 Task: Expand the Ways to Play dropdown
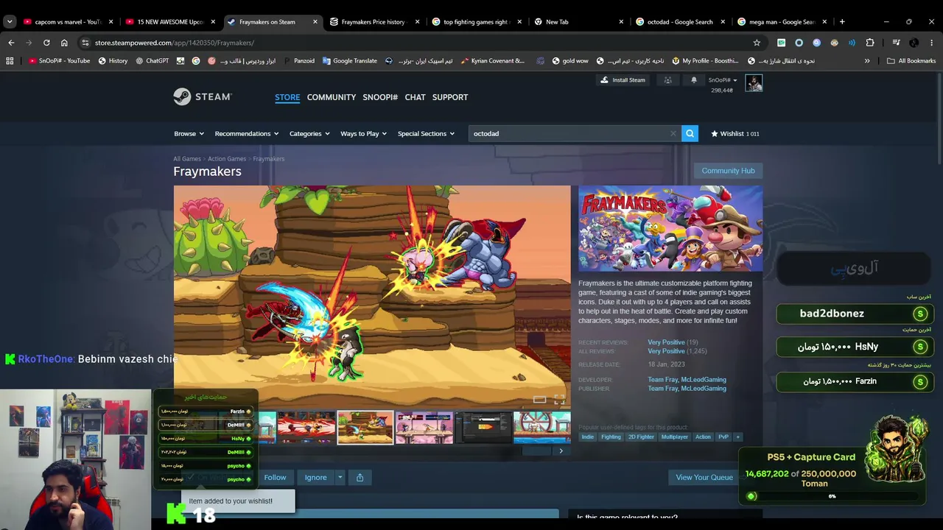click(x=364, y=133)
